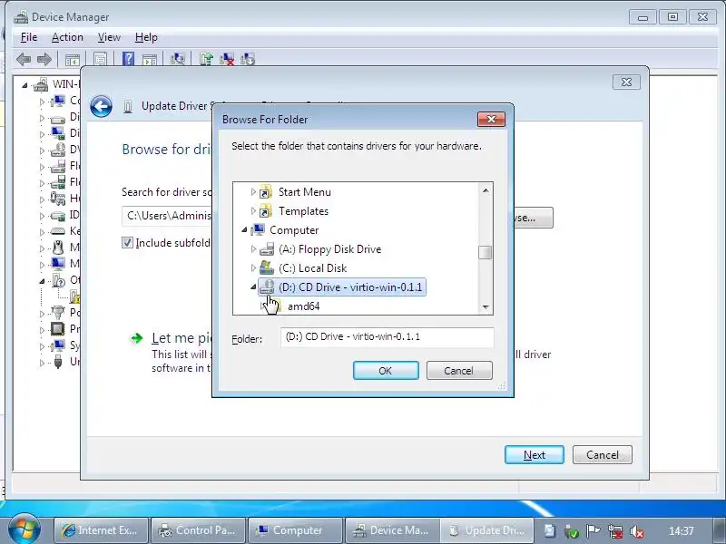Open the Windows Start orb
This screenshot has width=726, height=544.
[25, 529]
